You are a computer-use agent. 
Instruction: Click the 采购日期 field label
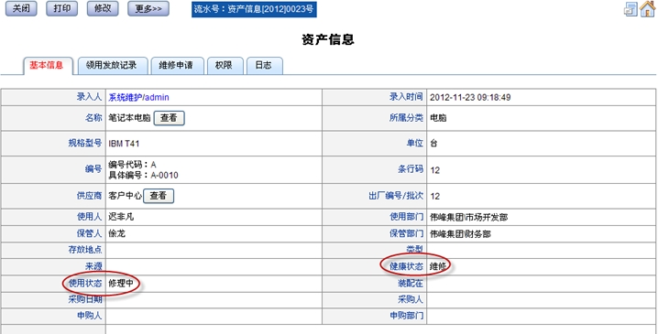[85, 299]
